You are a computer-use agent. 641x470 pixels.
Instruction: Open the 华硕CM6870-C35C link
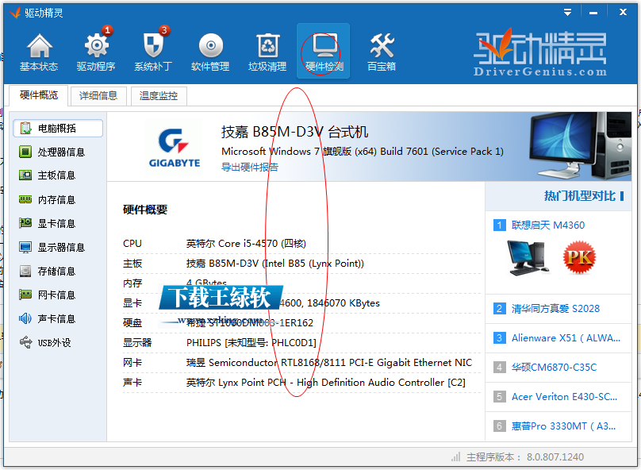point(554,368)
